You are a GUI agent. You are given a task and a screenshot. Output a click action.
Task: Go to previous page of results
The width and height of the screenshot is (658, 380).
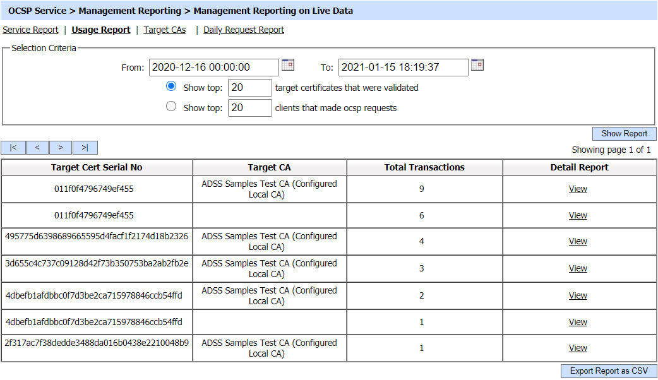point(37,148)
